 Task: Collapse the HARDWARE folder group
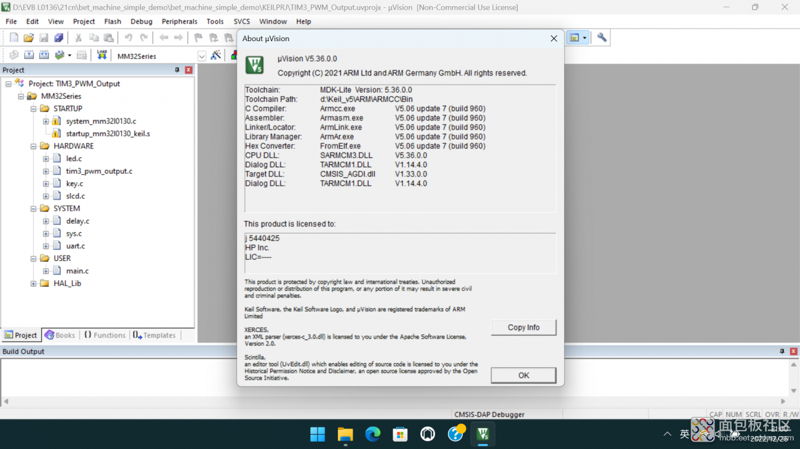[34, 146]
